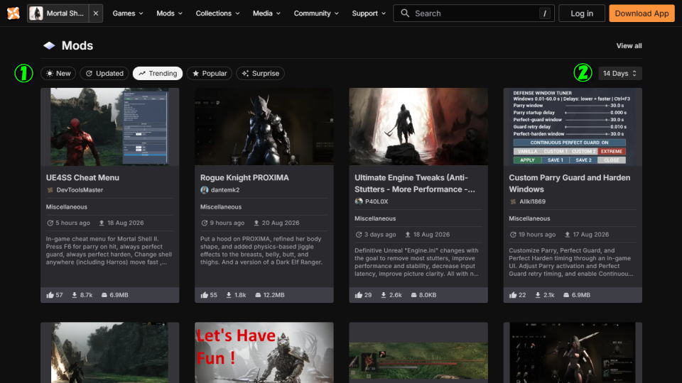Viewport: 682px width, 383px height.
Task: Expand the Media menu
Action: pyautogui.click(x=266, y=13)
